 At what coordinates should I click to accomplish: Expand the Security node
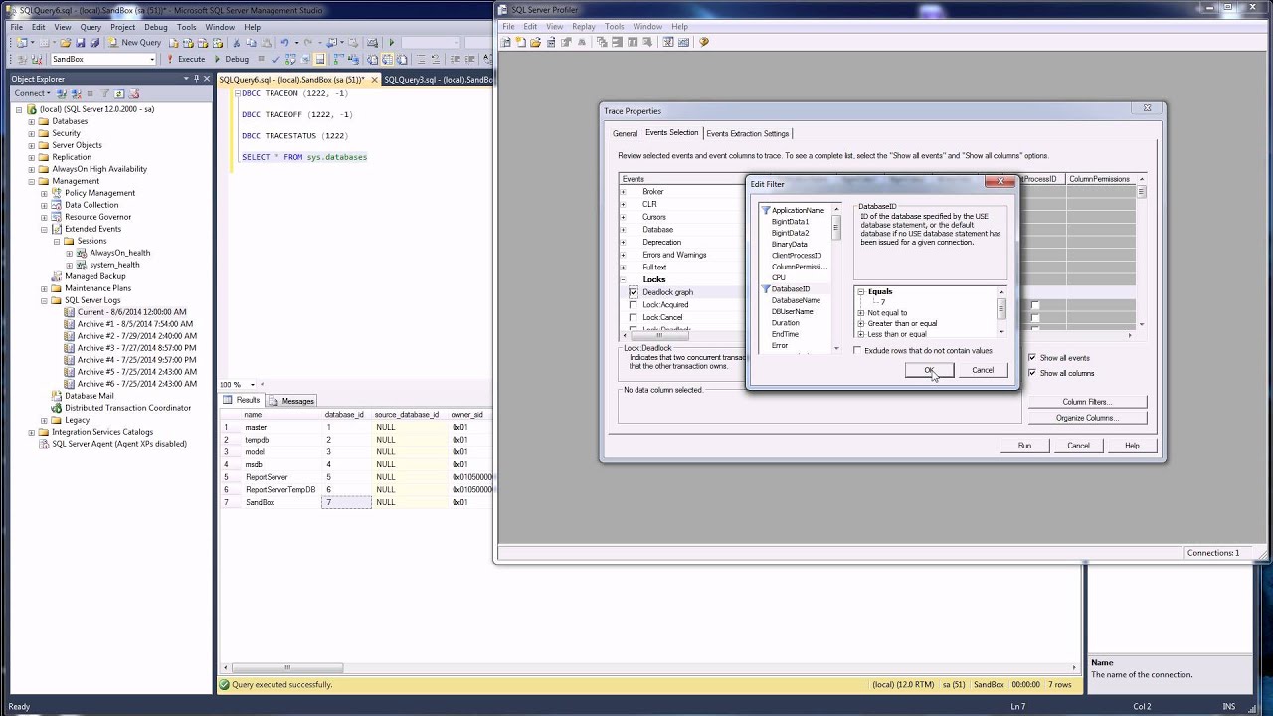point(31,133)
